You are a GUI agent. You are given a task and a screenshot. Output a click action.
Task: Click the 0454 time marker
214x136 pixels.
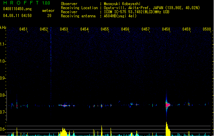[x=84, y=29]
